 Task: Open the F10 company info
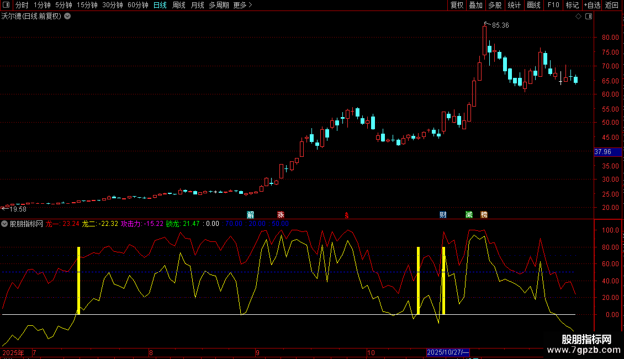pos(553,5)
